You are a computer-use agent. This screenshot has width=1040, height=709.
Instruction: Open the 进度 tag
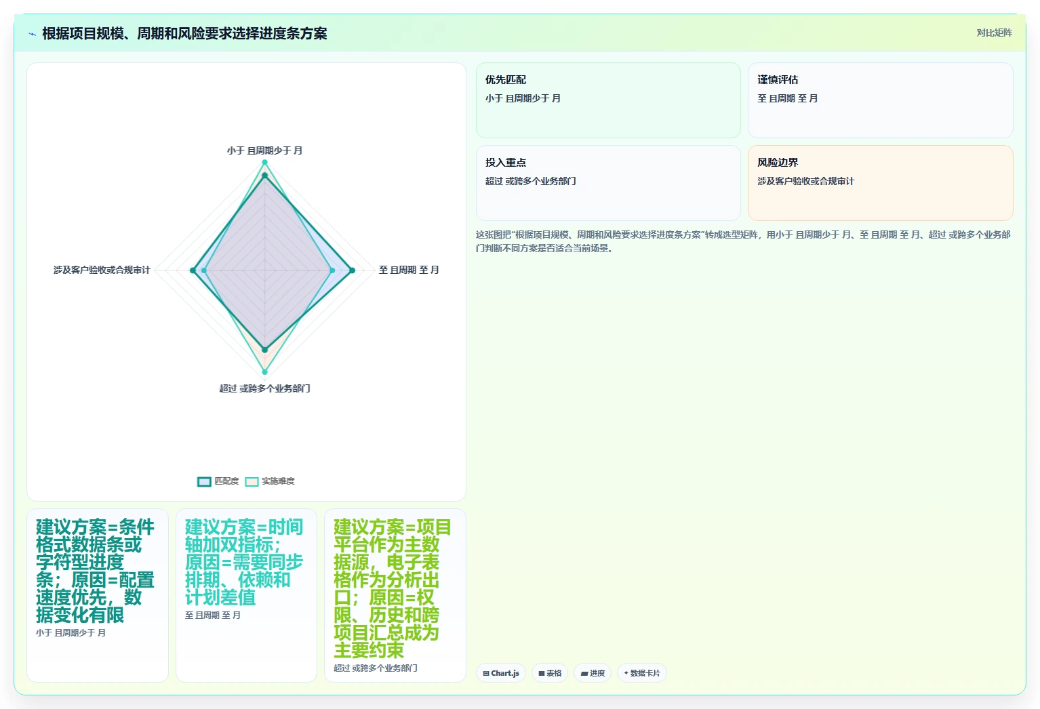point(593,673)
